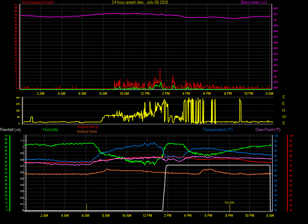Screen dimensions: 308x224
Task: Click '0 AM' on the windspeed graph time axis
Action: 269,94
